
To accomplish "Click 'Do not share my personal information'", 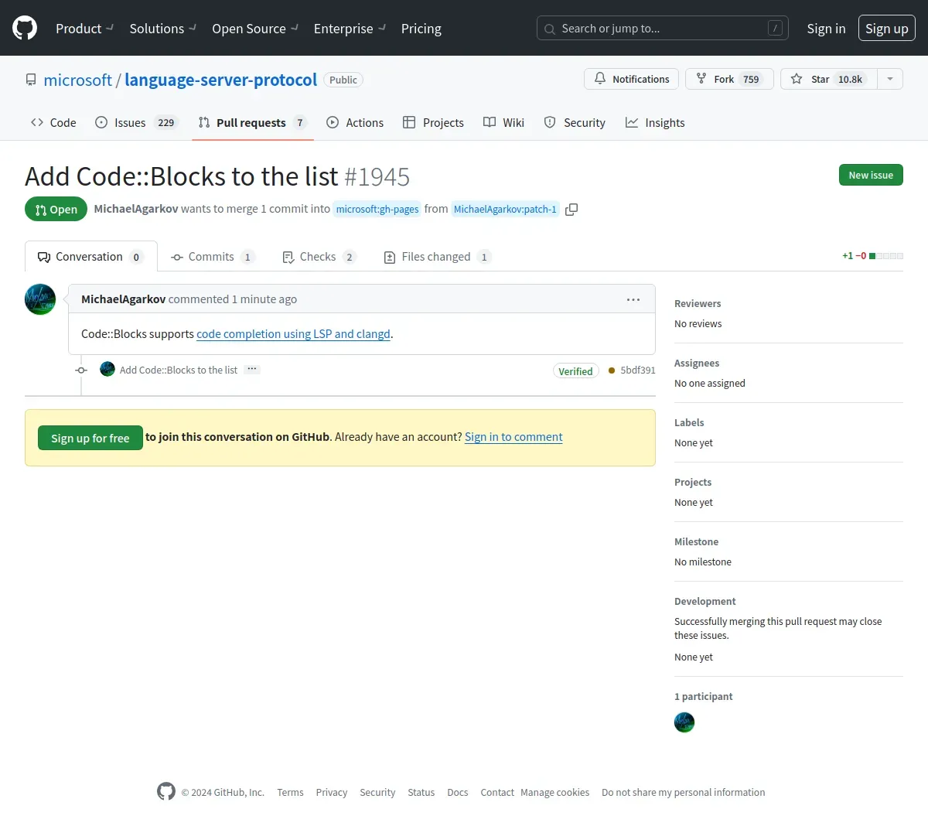I will point(684,793).
